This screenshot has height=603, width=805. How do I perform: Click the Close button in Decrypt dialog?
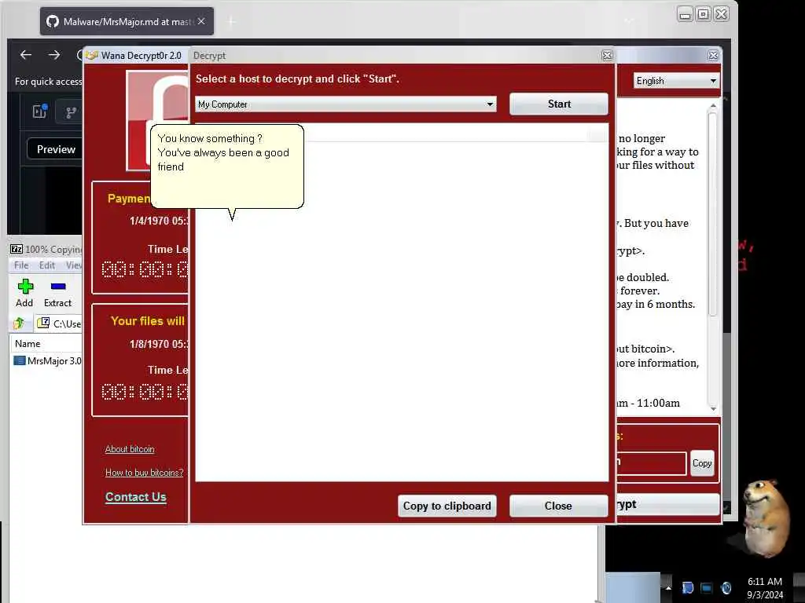(558, 506)
